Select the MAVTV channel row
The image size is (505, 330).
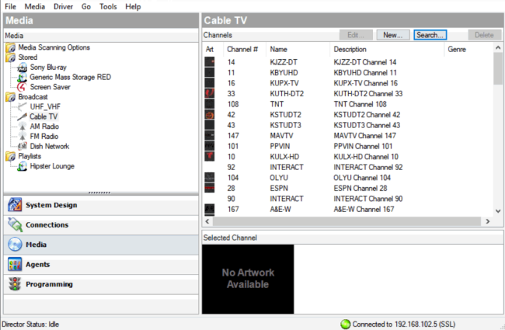348,136
